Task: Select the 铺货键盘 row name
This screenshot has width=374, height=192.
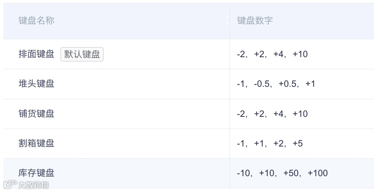Action: [36, 114]
